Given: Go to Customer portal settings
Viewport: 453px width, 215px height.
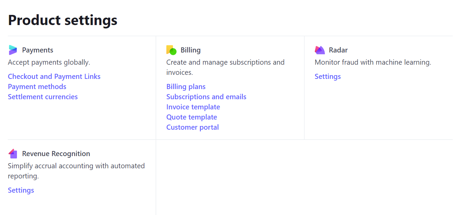Looking at the screenshot, I should point(192,127).
